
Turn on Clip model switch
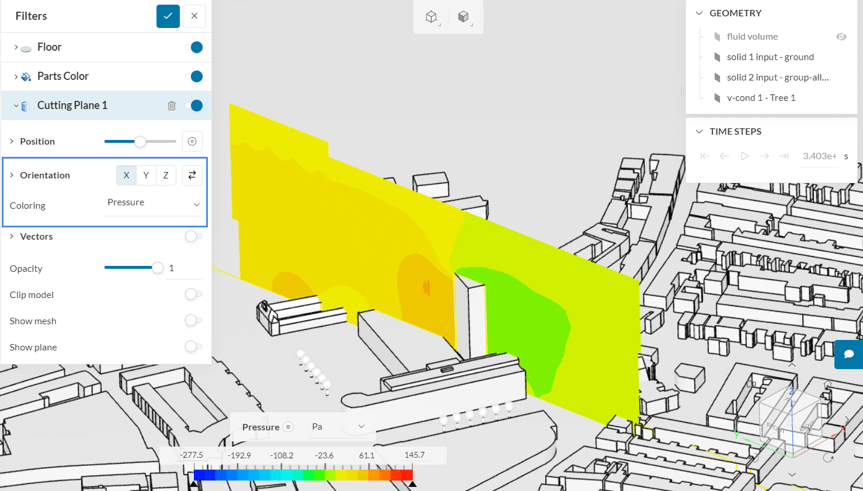pos(193,294)
